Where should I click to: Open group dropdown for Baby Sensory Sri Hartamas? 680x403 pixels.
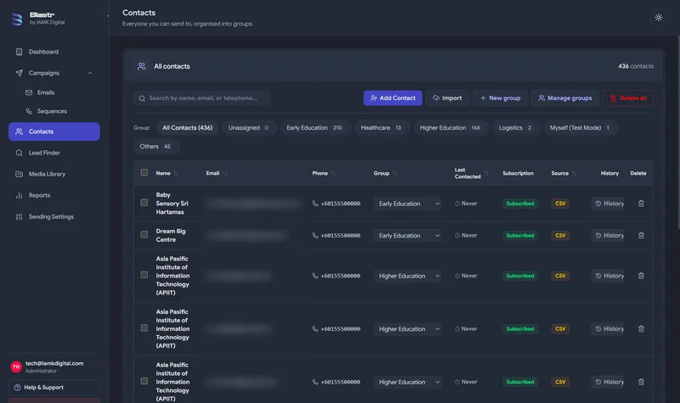pos(408,204)
